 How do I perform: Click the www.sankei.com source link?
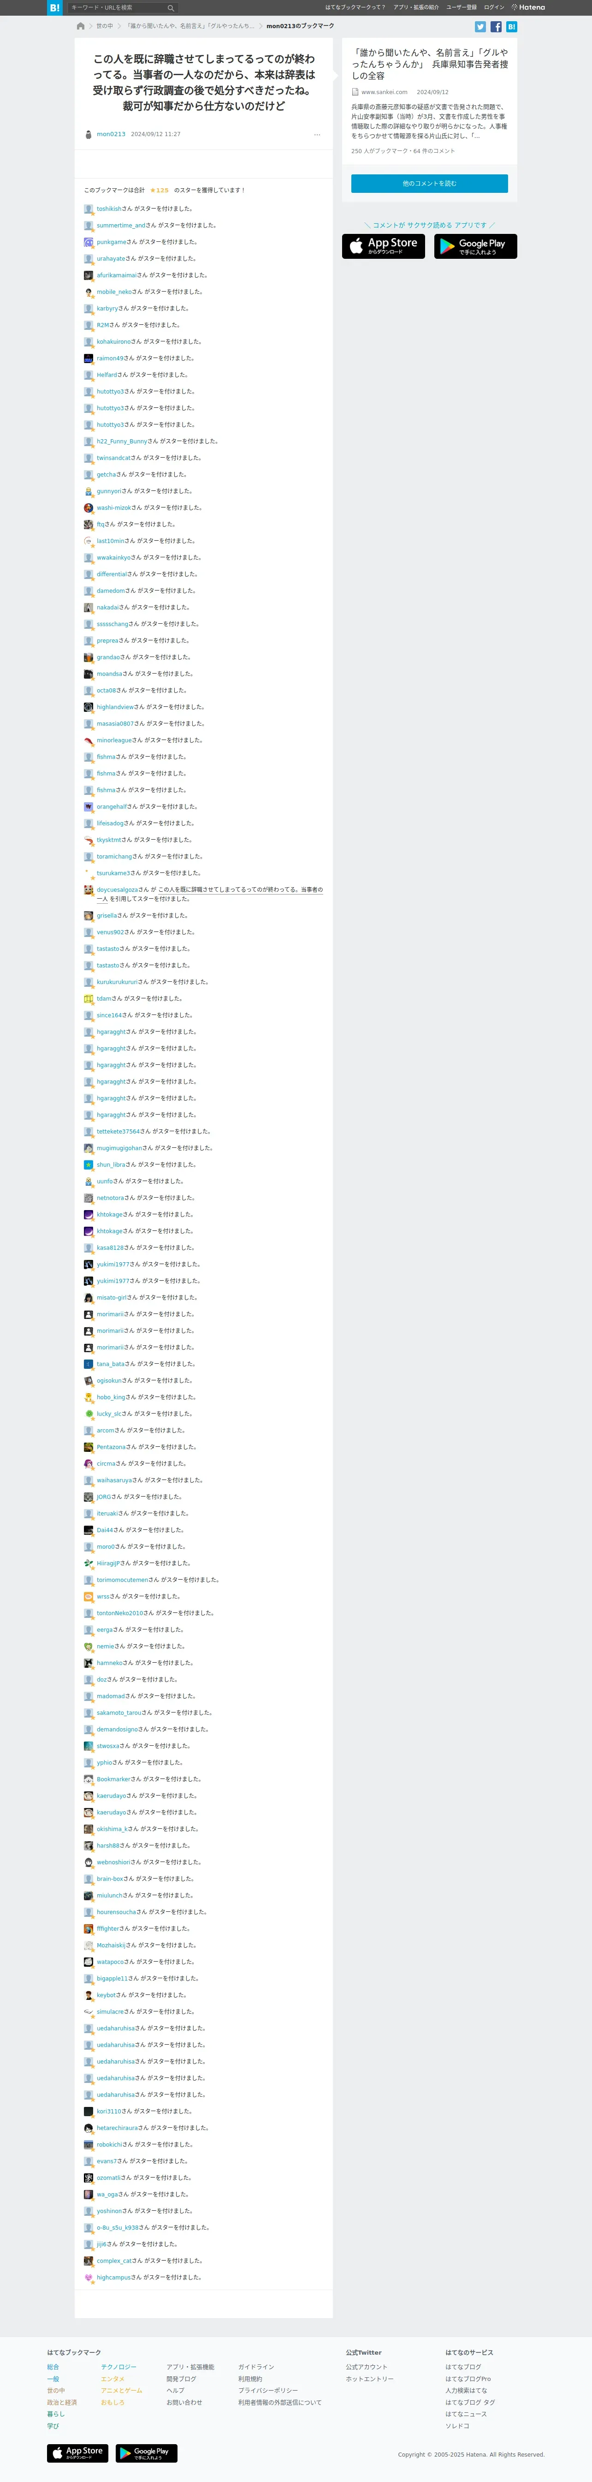tap(384, 92)
